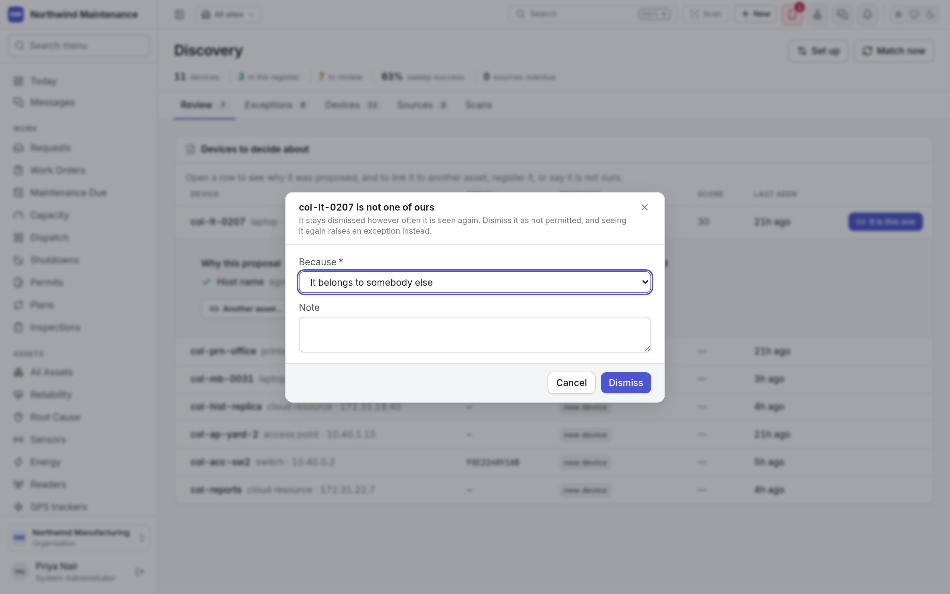Viewport: 950px width, 594px height.
Task: Open the chat messages icon in top bar
Action: click(x=842, y=15)
